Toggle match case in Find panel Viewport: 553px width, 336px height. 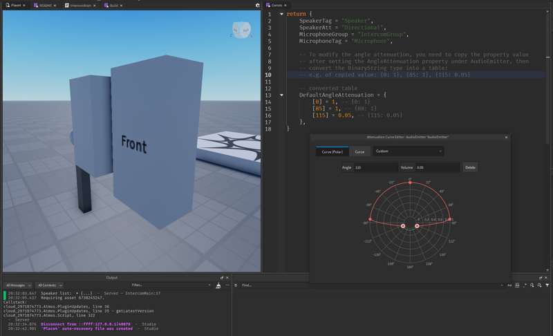(x=509, y=286)
